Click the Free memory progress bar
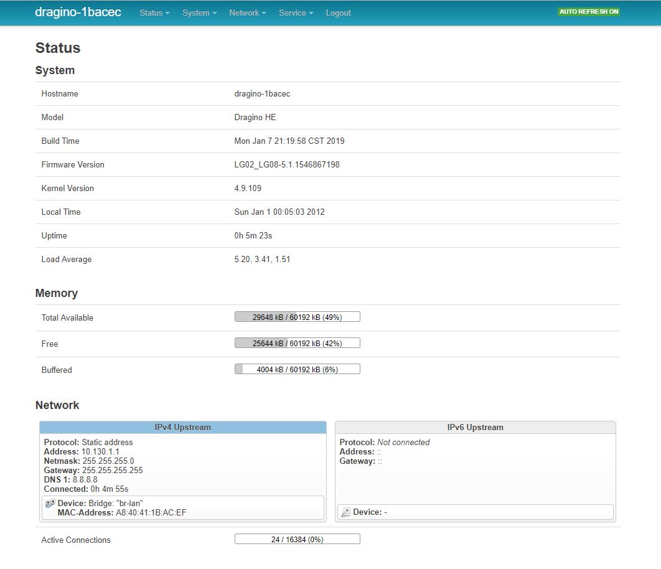Image resolution: width=661 pixels, height=569 pixels. point(297,342)
